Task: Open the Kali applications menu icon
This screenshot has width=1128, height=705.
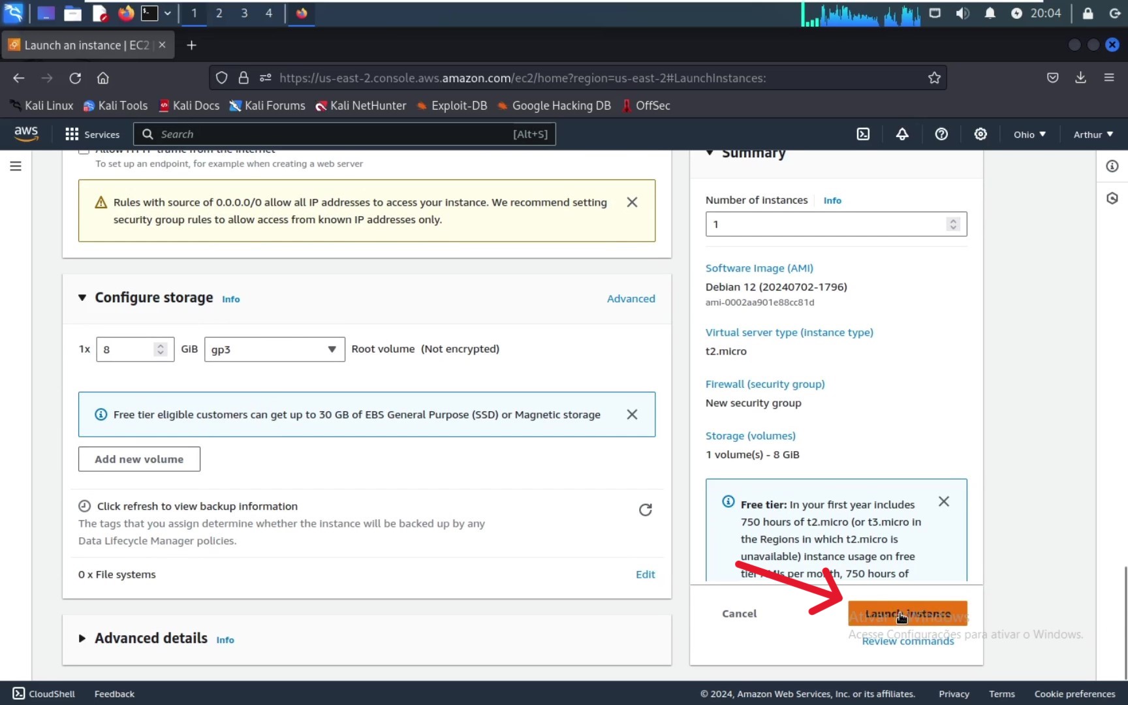Action: coord(13,13)
